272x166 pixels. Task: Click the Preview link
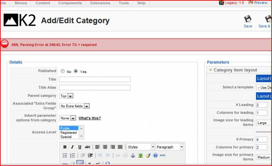coord(260,3)
